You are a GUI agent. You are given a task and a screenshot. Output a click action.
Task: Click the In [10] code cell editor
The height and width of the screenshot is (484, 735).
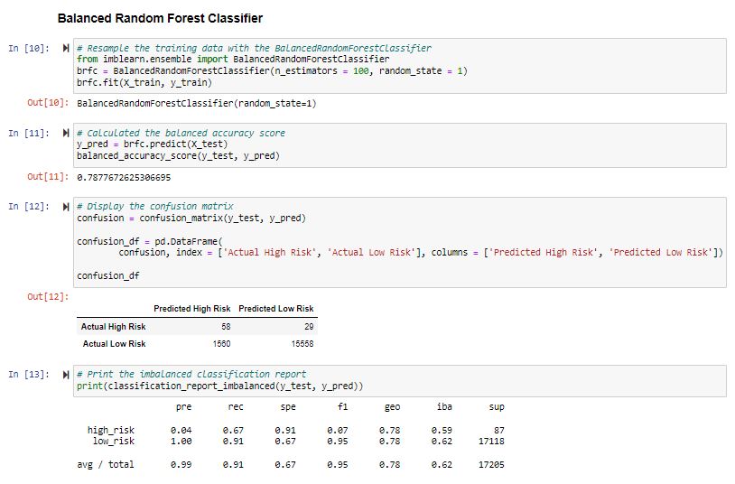[400, 66]
